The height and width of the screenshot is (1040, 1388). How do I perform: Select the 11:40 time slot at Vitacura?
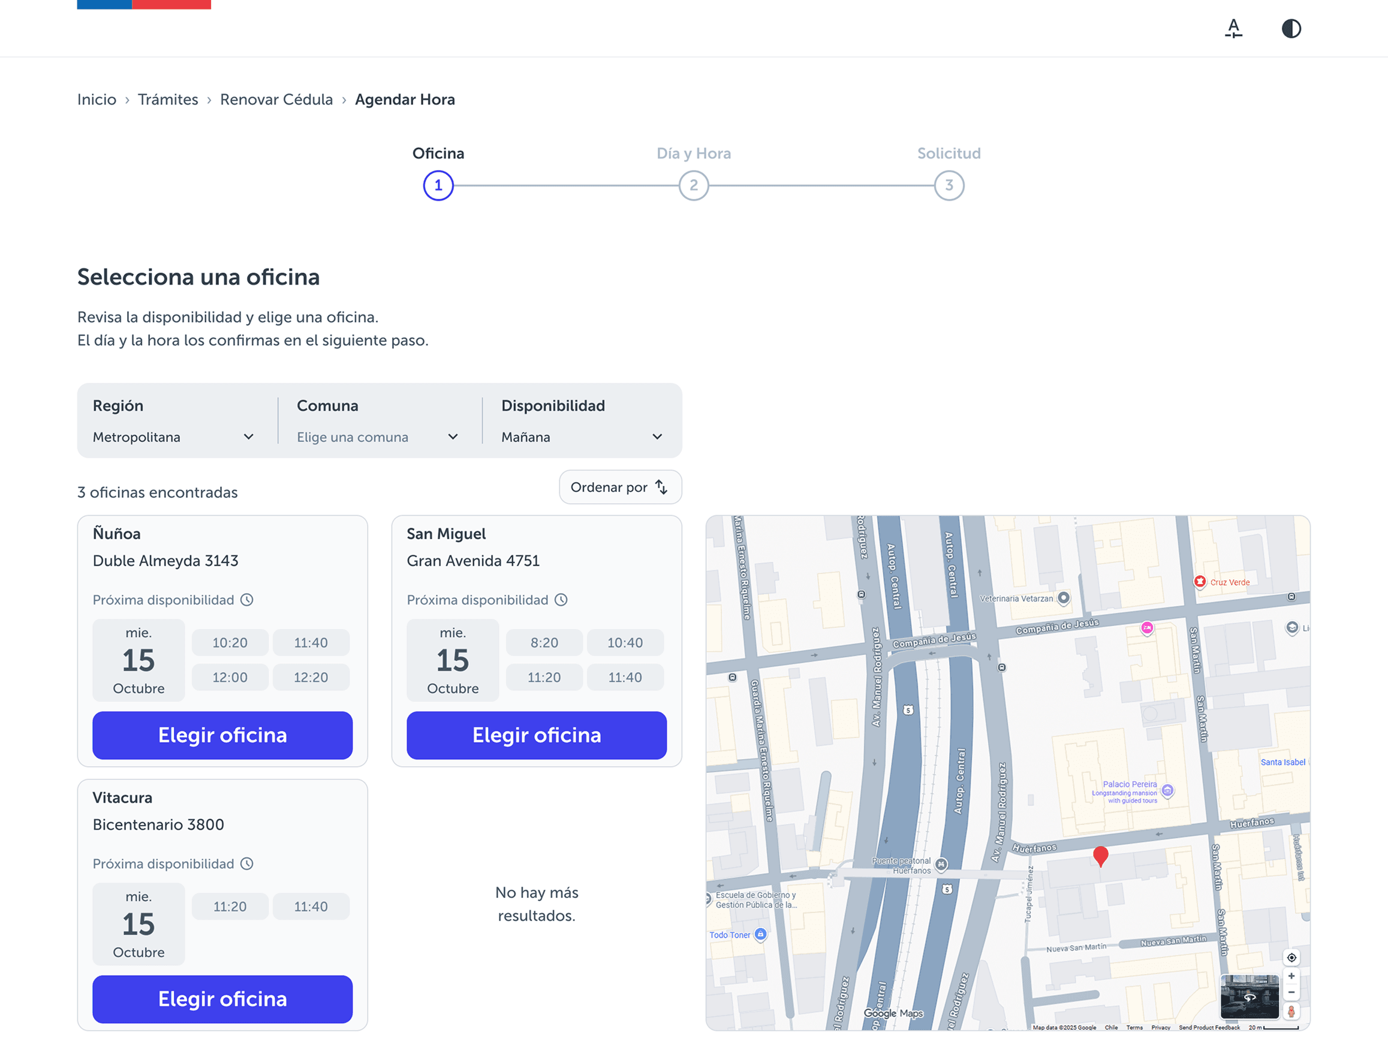311,906
